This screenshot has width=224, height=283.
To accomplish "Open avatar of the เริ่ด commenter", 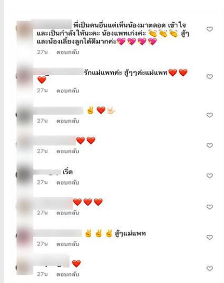I will tap(24, 175).
